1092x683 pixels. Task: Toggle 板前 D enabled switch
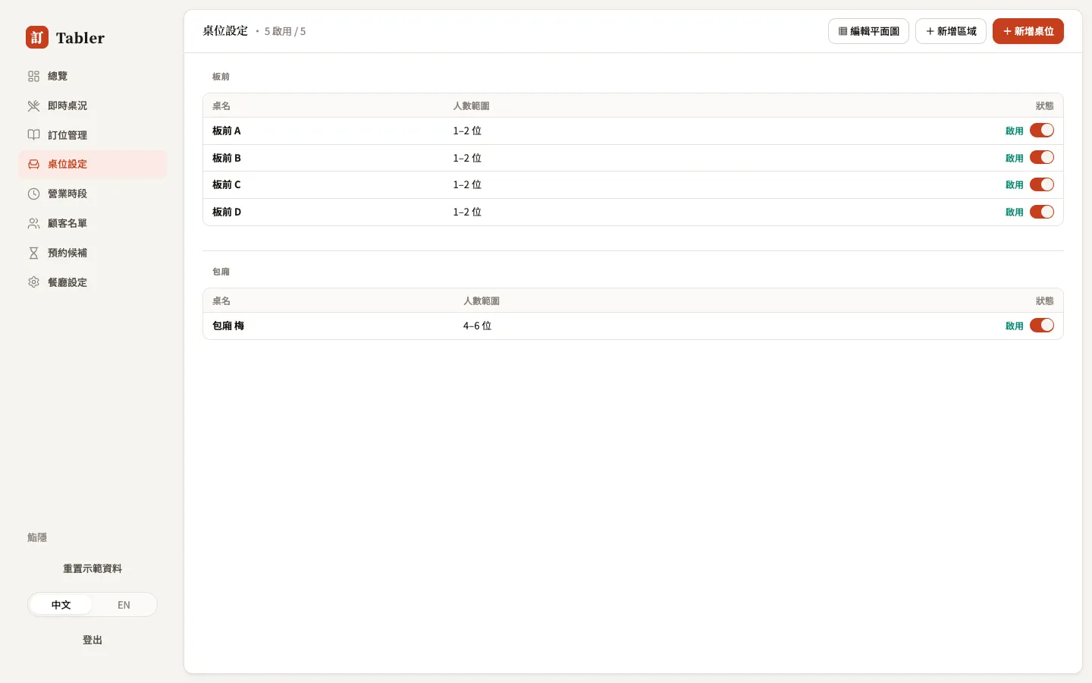1042,212
